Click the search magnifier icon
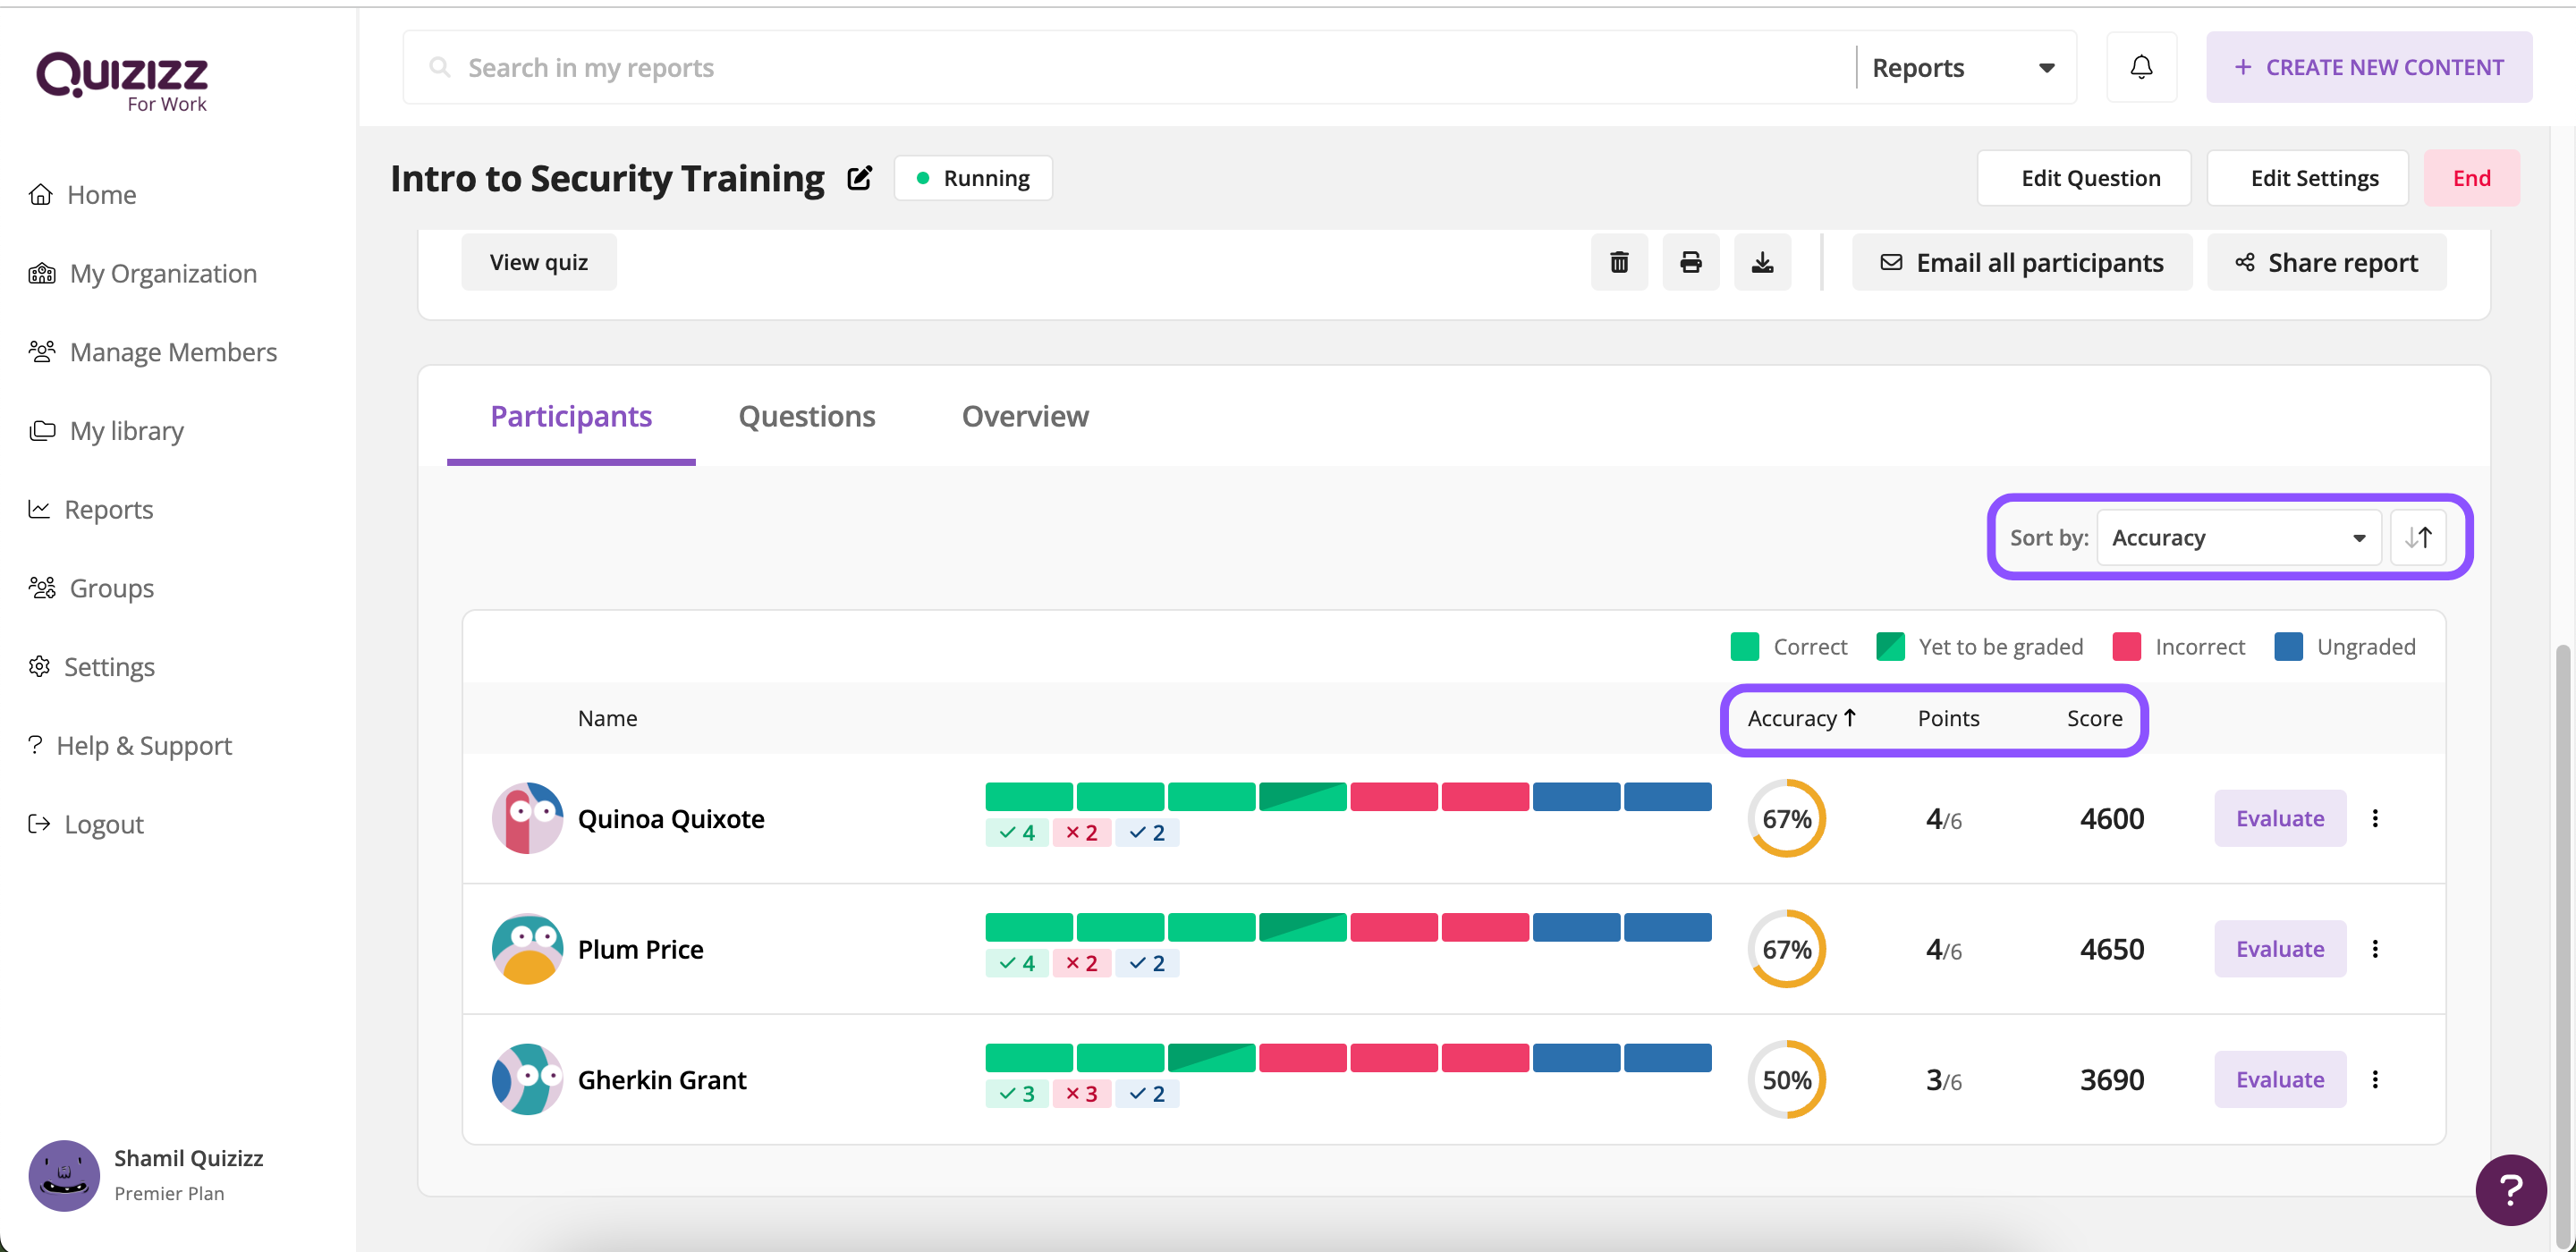The height and width of the screenshot is (1252, 2576). [x=439, y=67]
